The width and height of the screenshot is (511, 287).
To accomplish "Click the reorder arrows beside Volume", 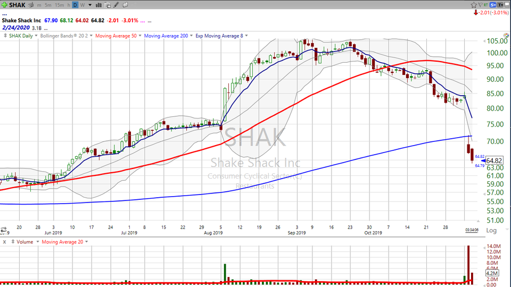I will coord(13,242).
